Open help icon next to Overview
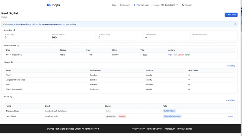 pyautogui.click(x=14, y=30)
